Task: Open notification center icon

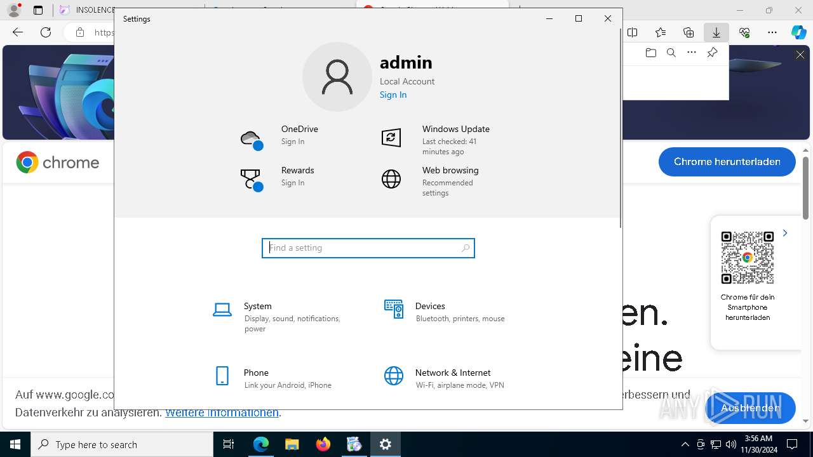Action: pyautogui.click(x=792, y=444)
